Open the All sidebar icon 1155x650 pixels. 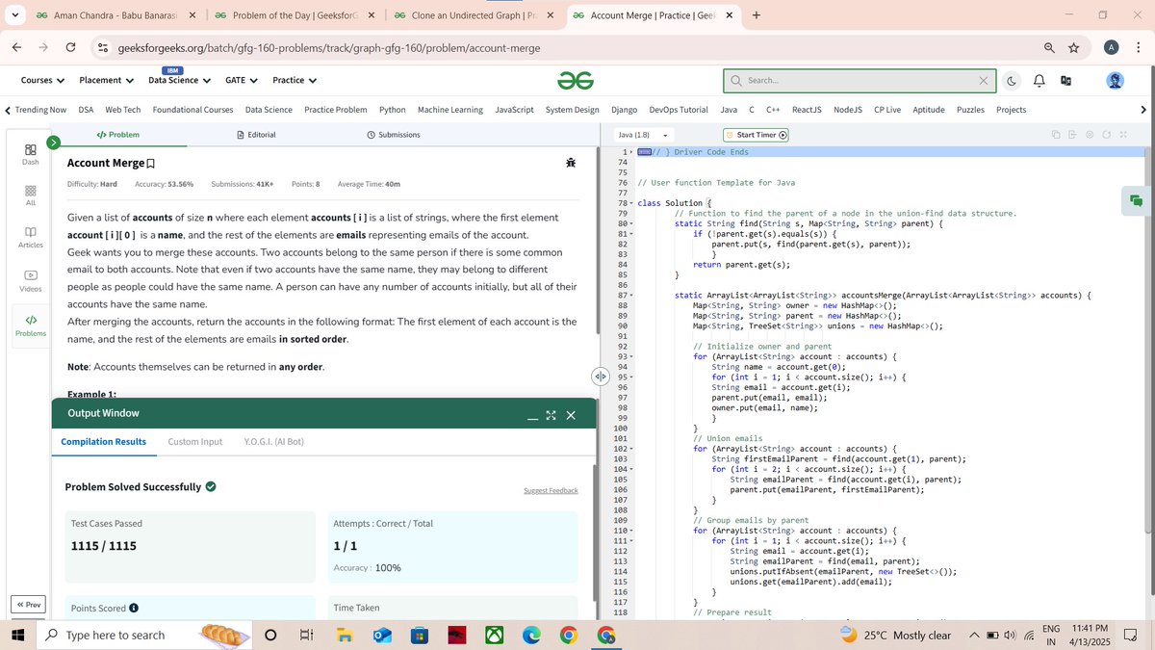[x=30, y=195]
